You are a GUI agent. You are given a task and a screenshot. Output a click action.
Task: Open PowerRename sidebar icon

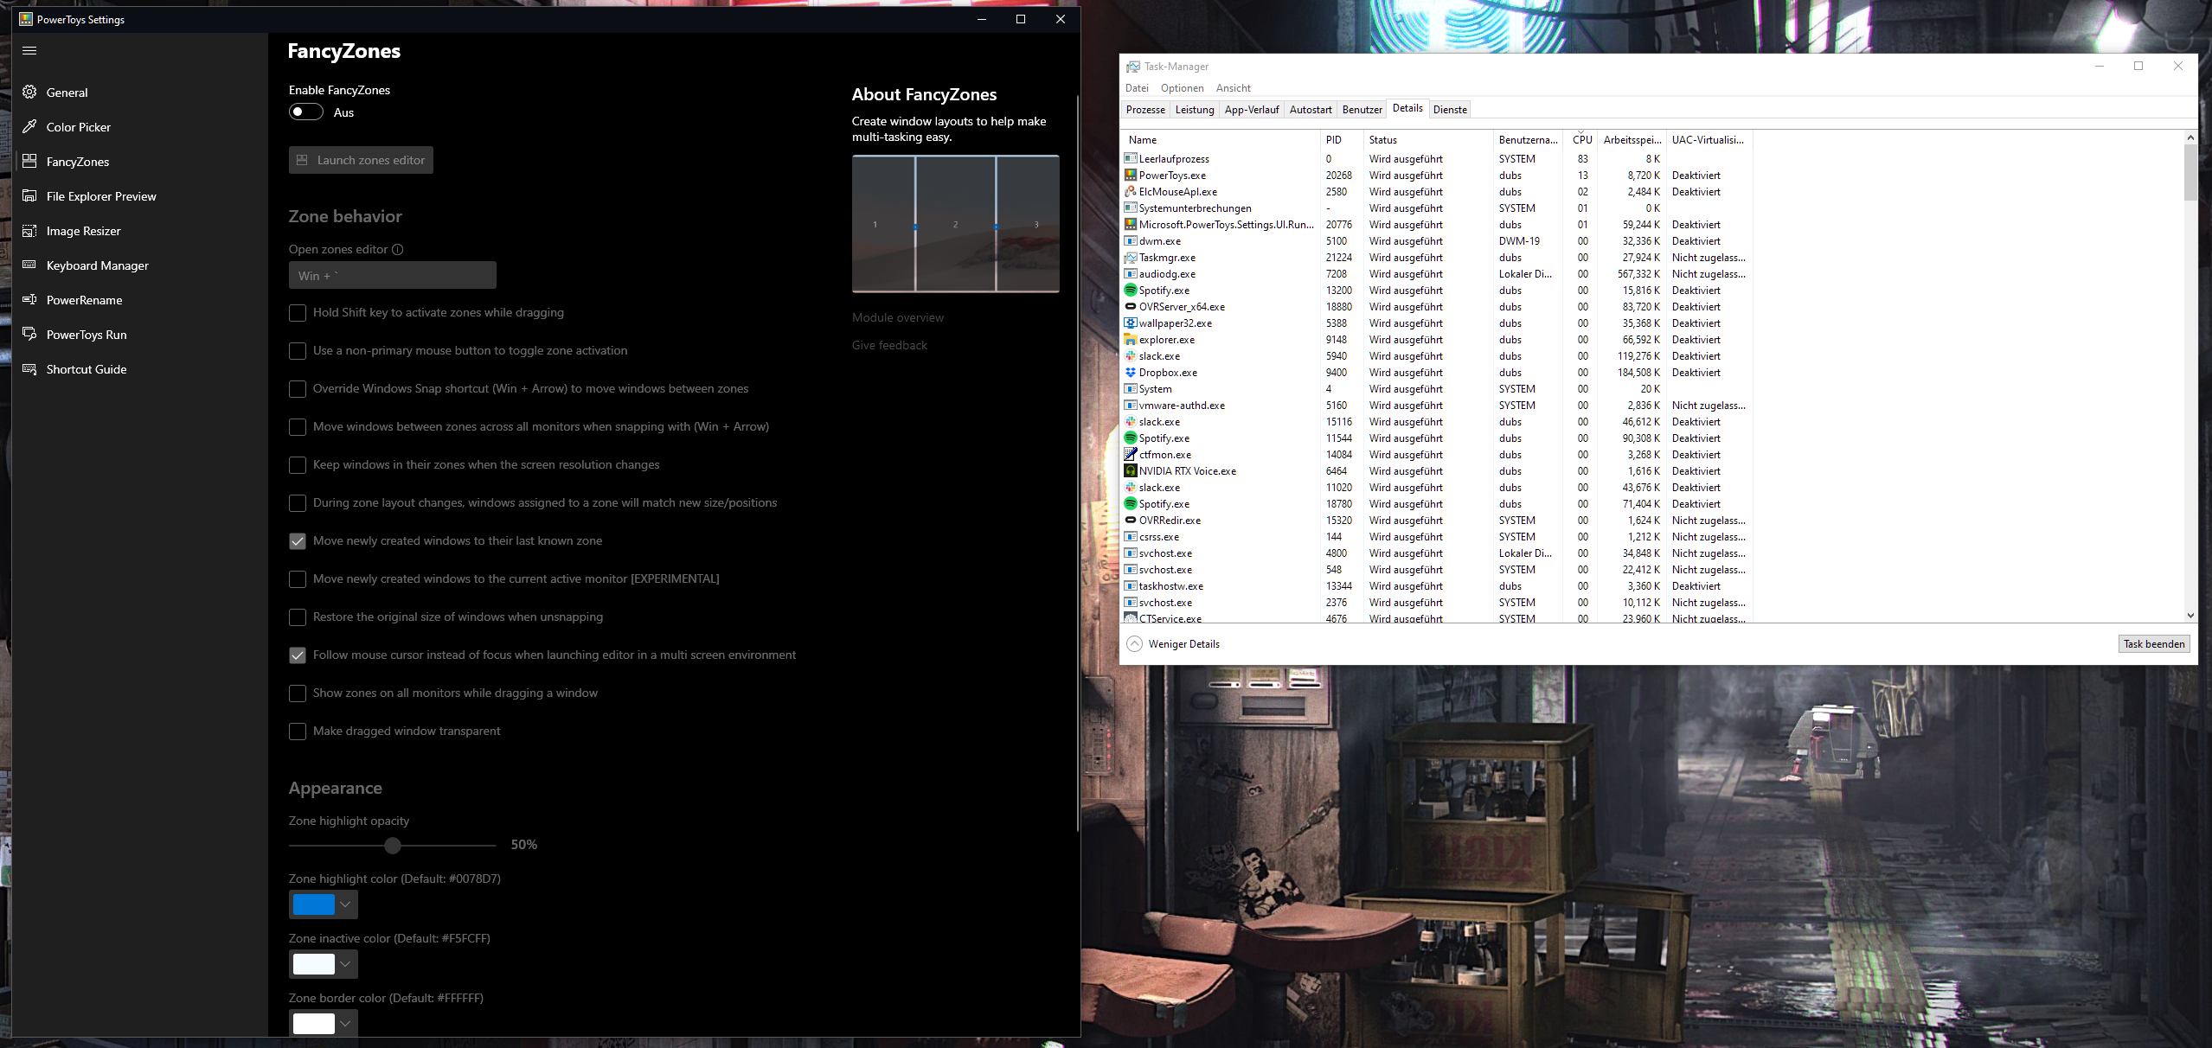click(29, 300)
